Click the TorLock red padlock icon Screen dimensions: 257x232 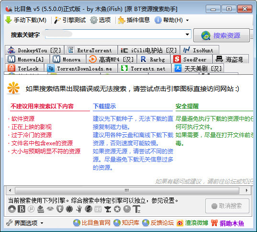point(11,68)
